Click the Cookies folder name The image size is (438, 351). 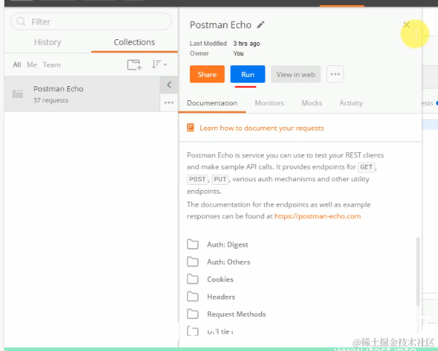[x=220, y=279]
